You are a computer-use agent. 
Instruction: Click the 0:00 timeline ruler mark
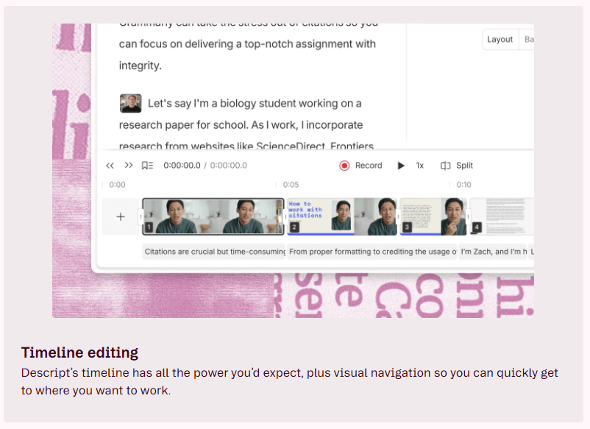click(117, 185)
